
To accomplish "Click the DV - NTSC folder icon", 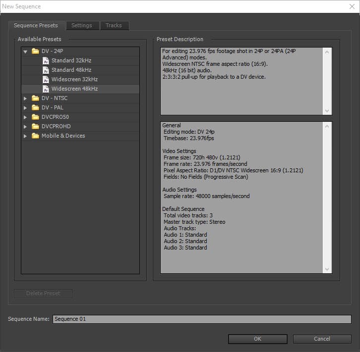I will click(x=35, y=98).
